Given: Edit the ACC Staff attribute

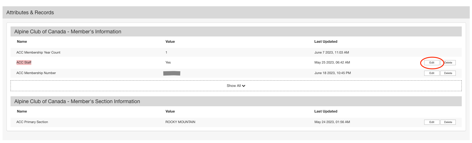Looking at the screenshot, I should [432, 63].
